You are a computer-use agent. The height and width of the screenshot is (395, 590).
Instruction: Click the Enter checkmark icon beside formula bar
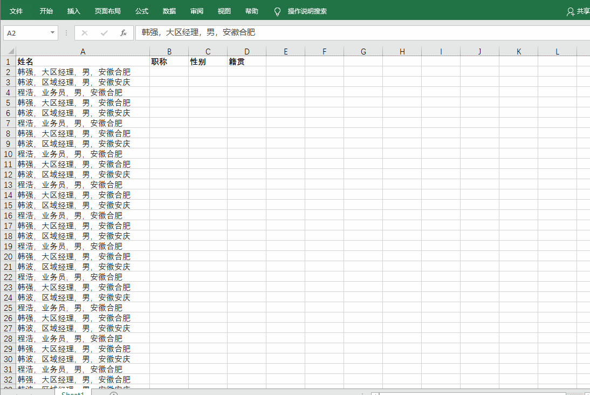click(x=104, y=32)
